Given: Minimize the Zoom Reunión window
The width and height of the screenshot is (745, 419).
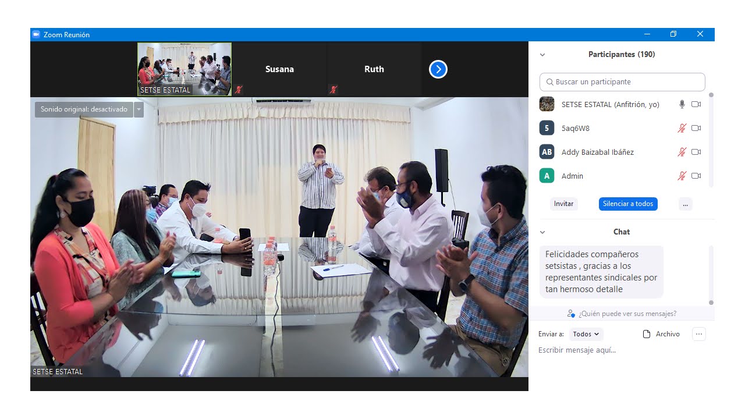Looking at the screenshot, I should click(647, 34).
